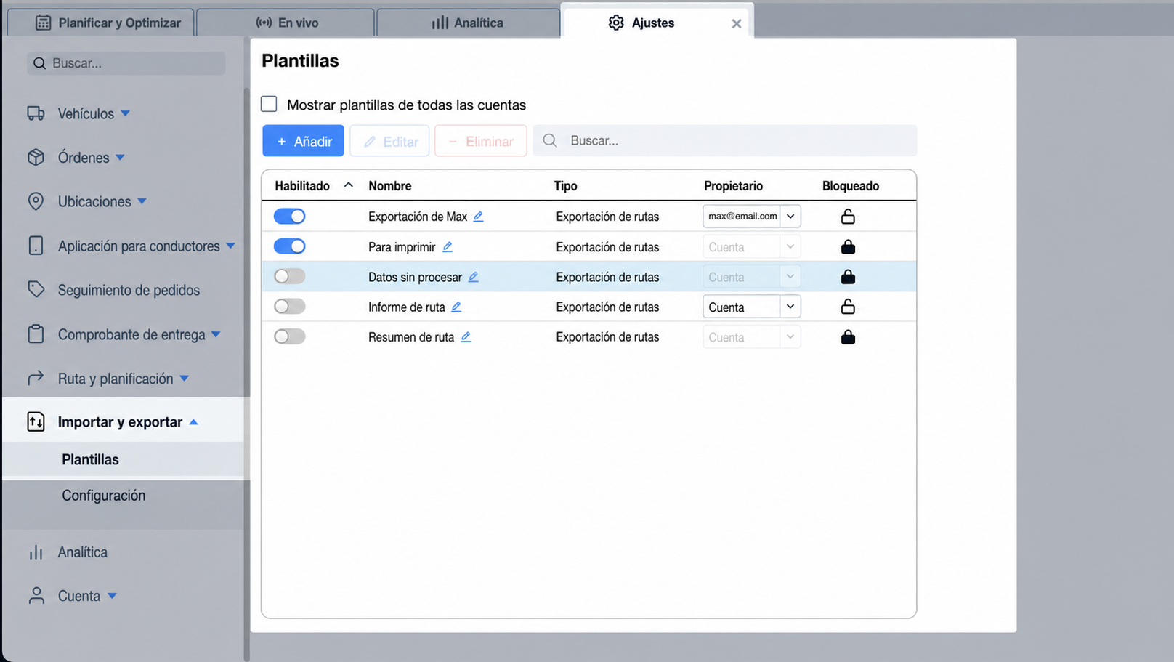Screen dimensions: 1174x662
Task: Check Mostrar plantillas de todas las cuentas
Action: 269,104
